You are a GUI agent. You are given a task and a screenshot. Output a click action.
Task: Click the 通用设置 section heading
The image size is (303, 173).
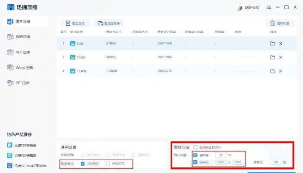[69, 147]
